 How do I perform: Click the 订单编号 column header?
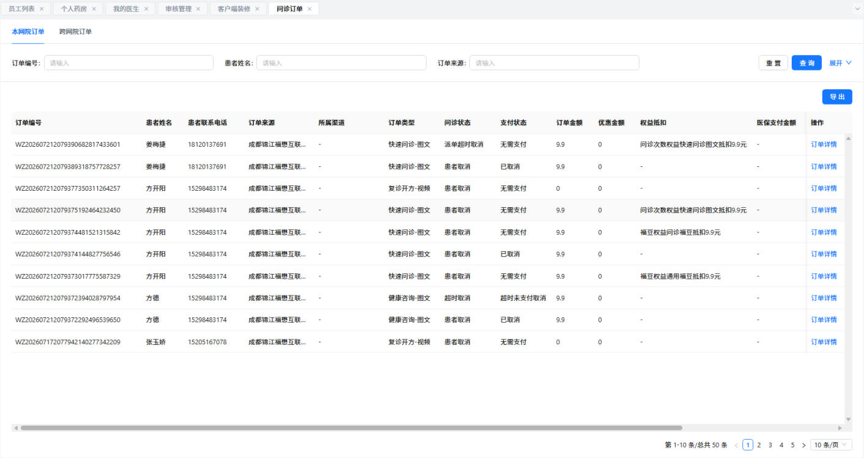29,123
